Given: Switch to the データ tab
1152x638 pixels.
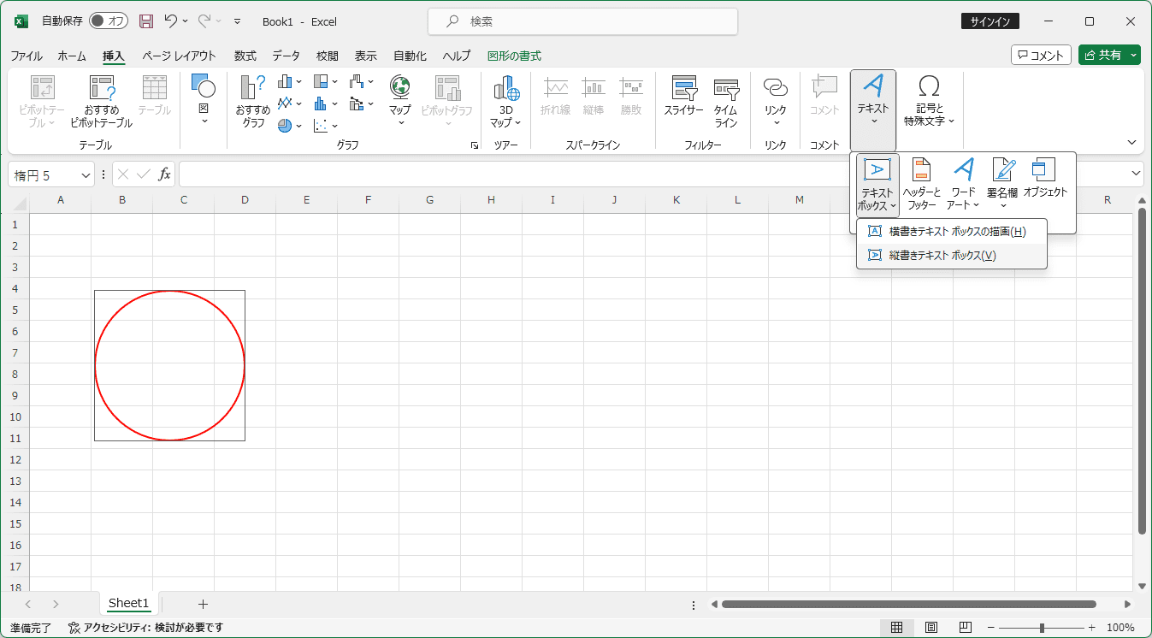Looking at the screenshot, I should (287, 56).
